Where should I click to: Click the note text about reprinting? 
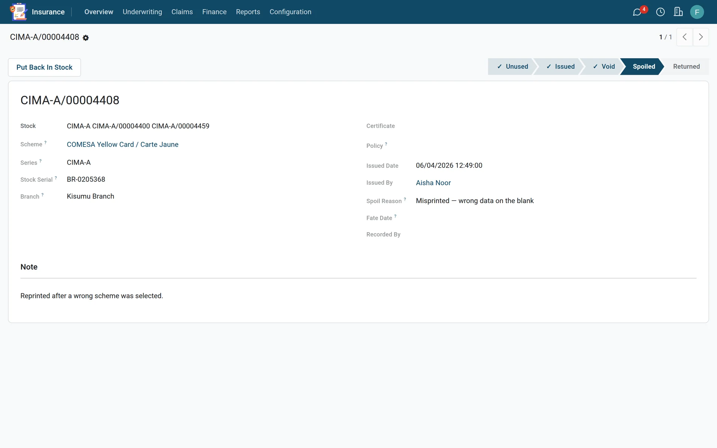tap(92, 296)
